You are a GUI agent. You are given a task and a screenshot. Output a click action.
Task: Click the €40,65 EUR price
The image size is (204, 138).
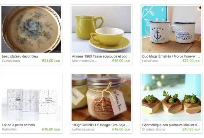(191, 129)
